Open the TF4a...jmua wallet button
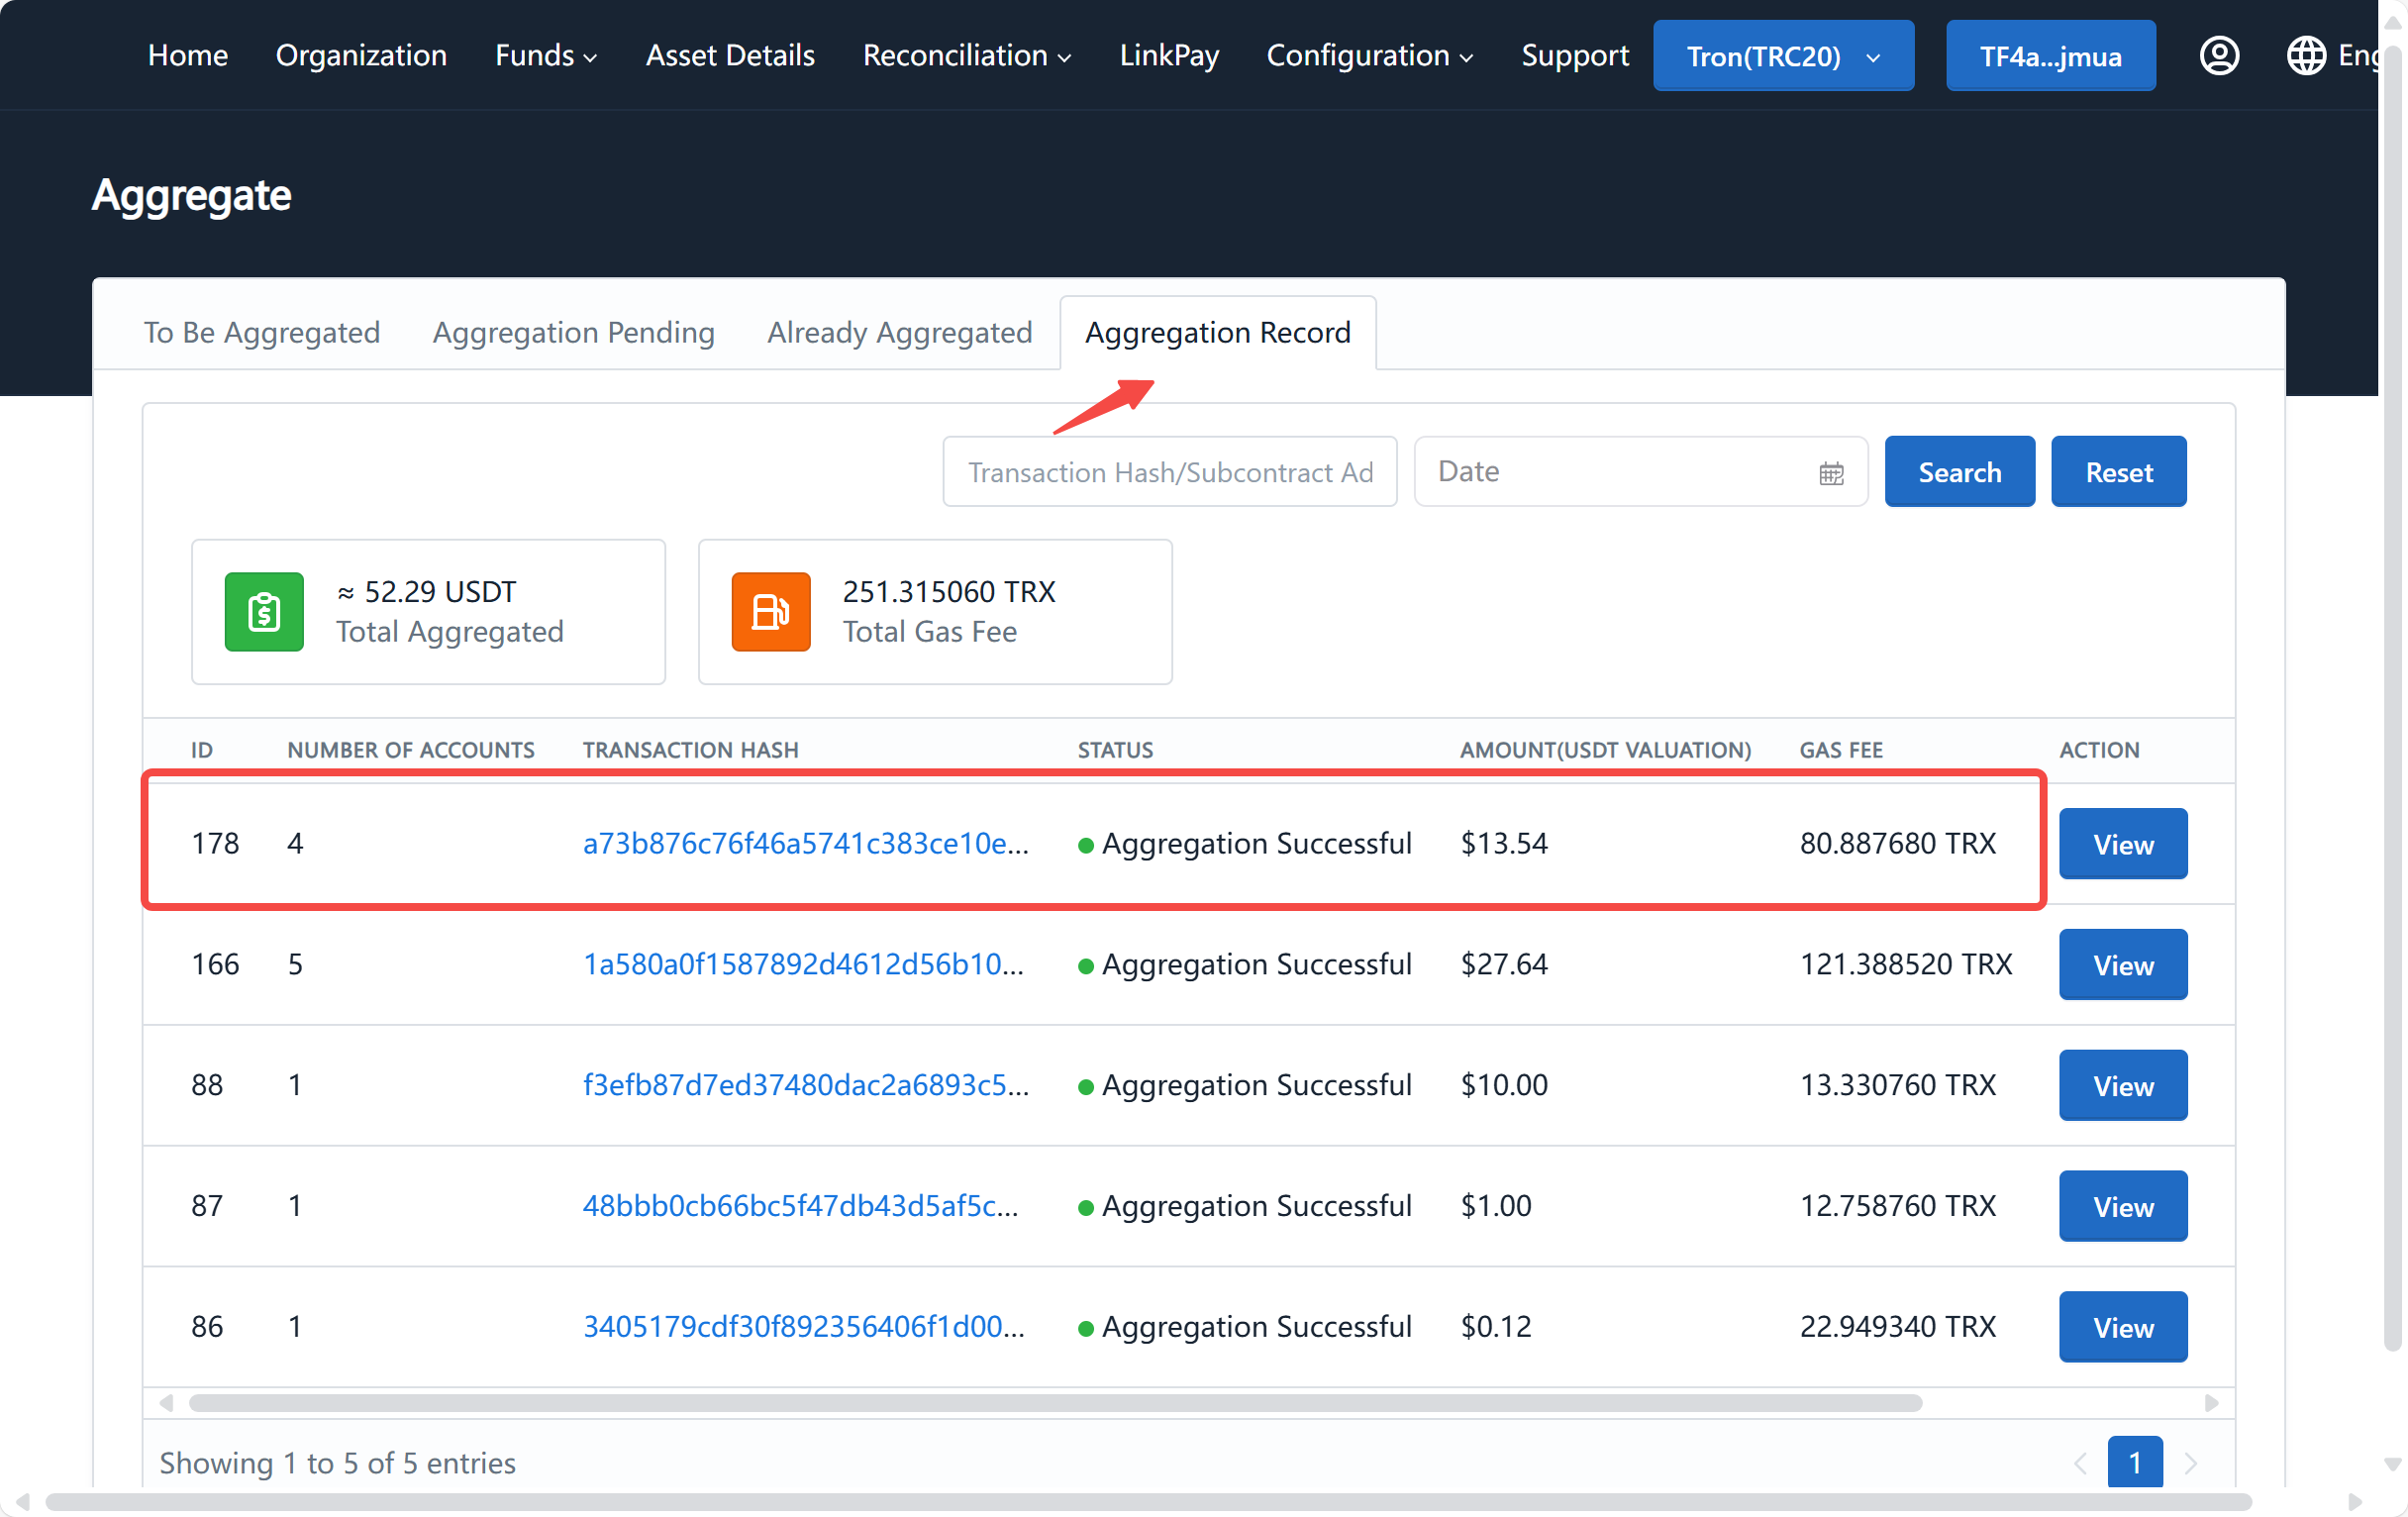Image resolution: width=2408 pixels, height=1517 pixels. pyautogui.click(x=2050, y=56)
